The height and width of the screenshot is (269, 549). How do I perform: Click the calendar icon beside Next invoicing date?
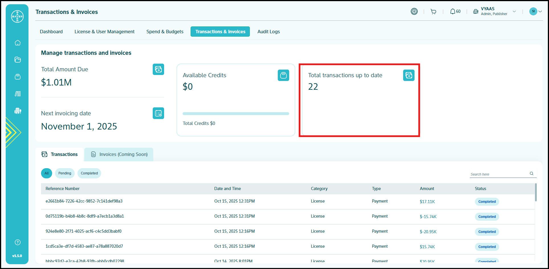(158, 113)
